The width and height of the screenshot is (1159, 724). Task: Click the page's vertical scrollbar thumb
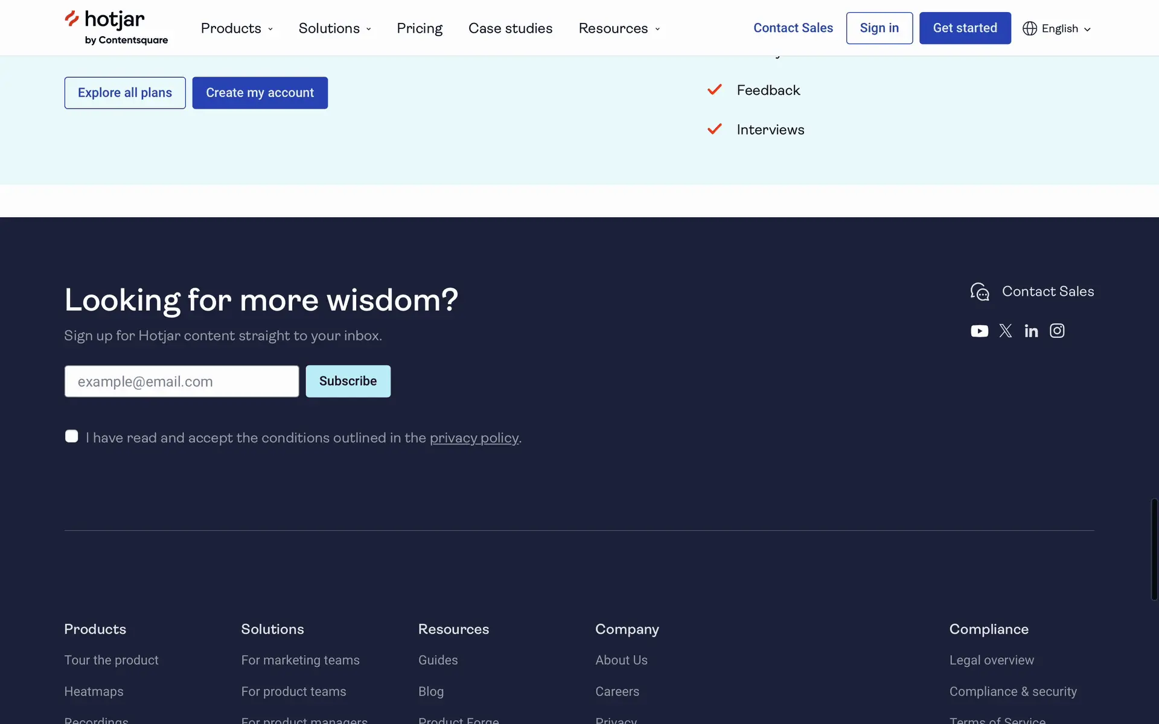pyautogui.click(x=1154, y=549)
